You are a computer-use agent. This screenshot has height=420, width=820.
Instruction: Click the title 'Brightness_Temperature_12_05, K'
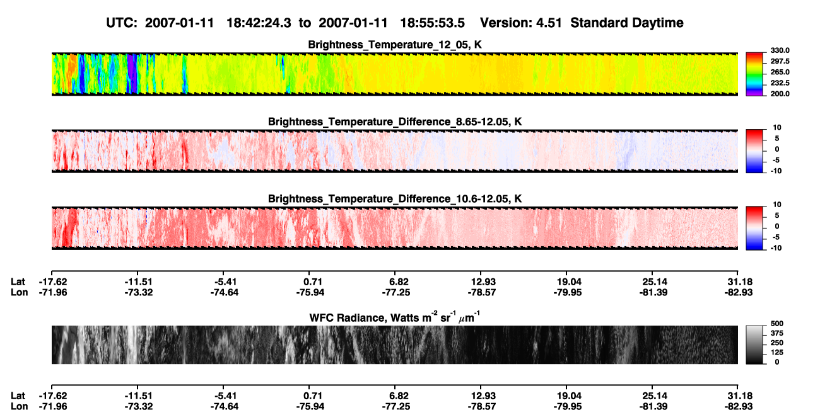395,45
